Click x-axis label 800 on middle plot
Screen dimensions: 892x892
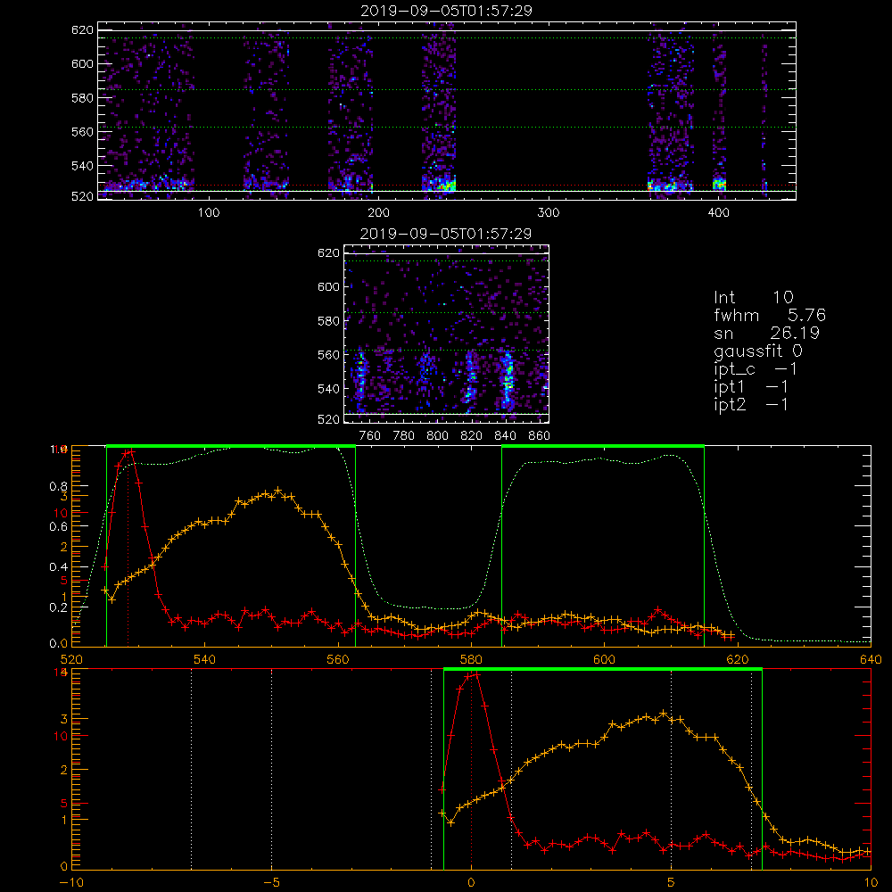coord(437,436)
